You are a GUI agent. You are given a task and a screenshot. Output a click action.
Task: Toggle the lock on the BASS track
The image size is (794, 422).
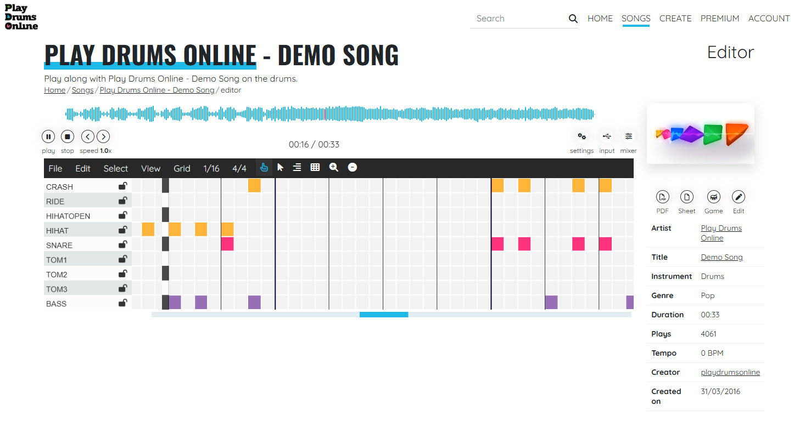[123, 303]
